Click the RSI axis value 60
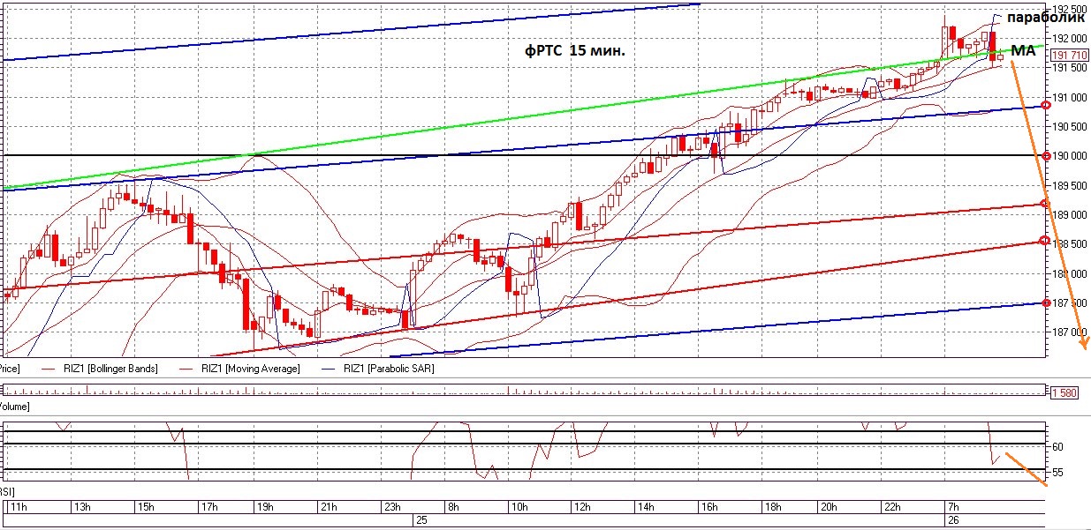1091x530 pixels. coord(1057,447)
